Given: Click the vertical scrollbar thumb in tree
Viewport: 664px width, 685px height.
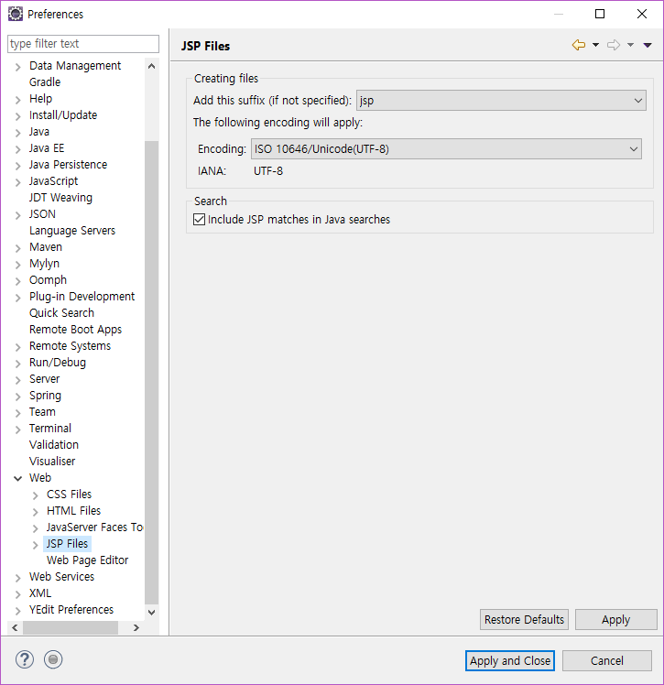Looking at the screenshot, I should coord(152,372).
